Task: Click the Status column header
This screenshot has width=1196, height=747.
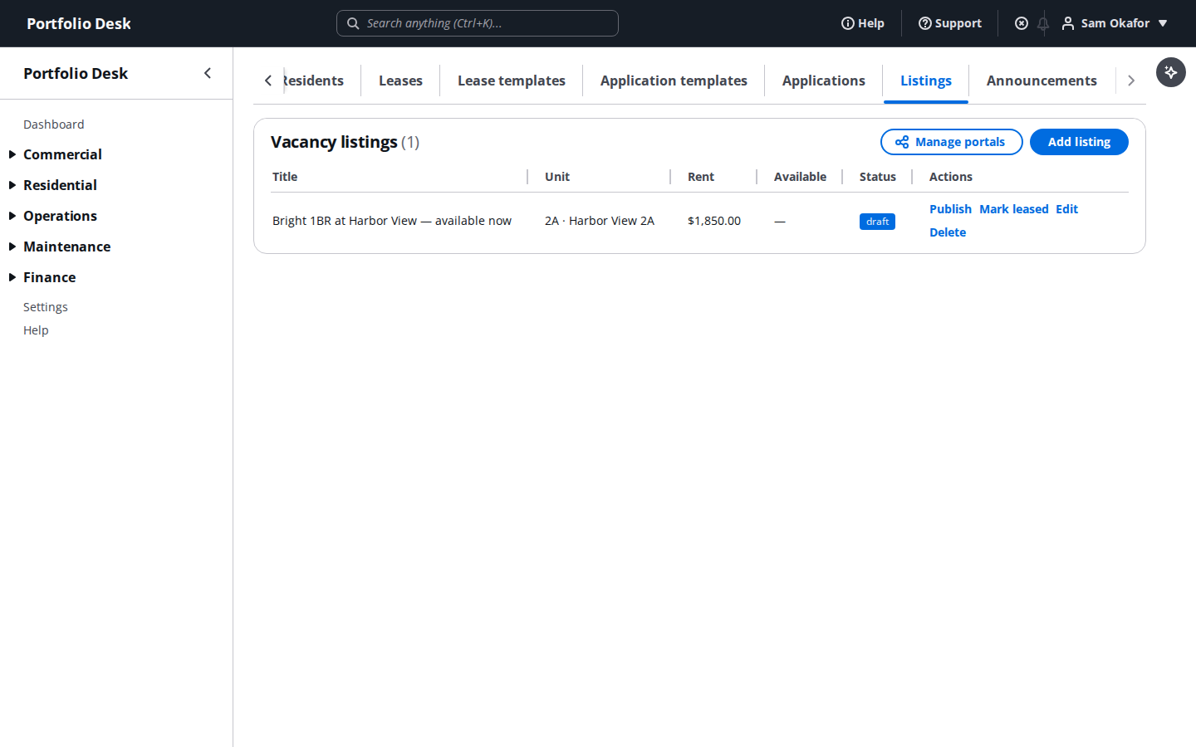Action: 878,177
